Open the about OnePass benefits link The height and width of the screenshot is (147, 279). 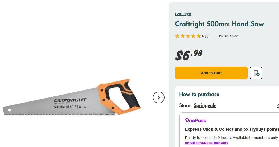[x=207, y=143]
